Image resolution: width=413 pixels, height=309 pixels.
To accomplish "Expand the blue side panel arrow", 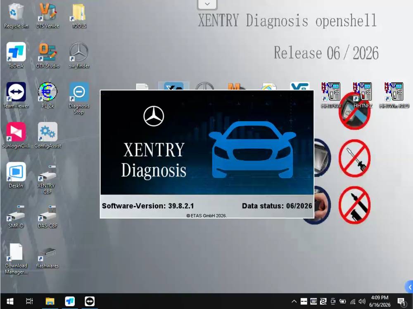I will [x=409, y=287].
